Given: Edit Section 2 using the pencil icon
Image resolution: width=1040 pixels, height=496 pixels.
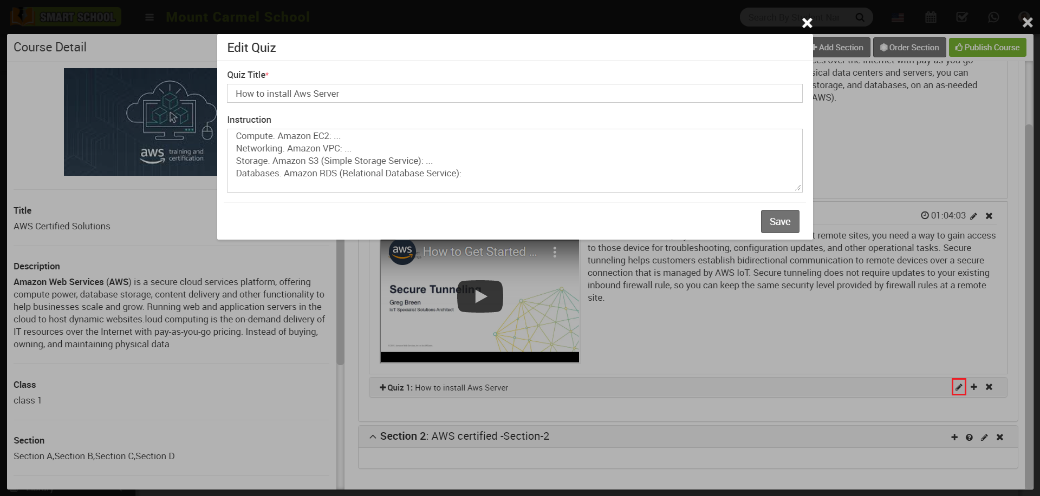Looking at the screenshot, I should 984,438.
